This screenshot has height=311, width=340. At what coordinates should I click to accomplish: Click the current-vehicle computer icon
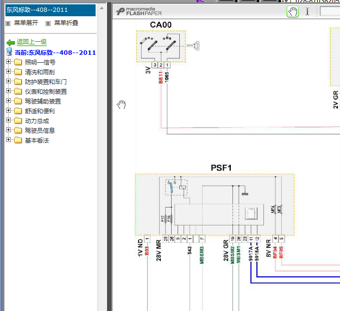coord(9,52)
